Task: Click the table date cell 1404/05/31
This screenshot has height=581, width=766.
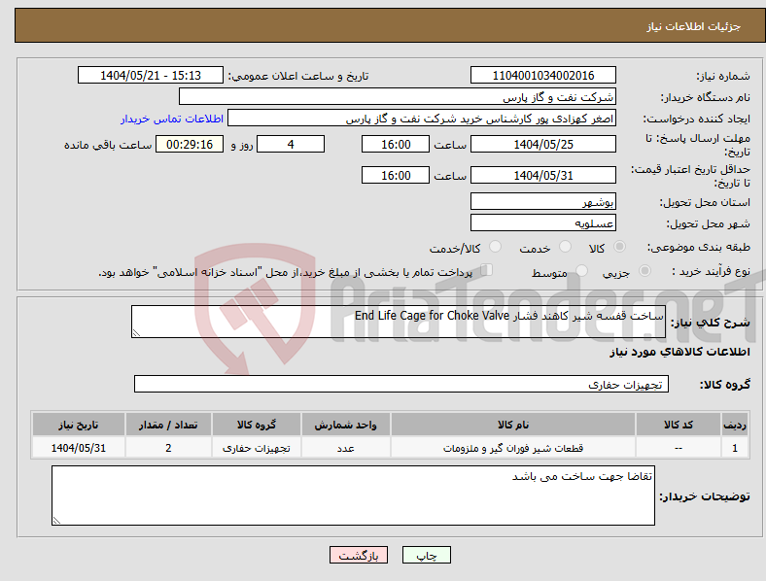Action: coord(78,448)
